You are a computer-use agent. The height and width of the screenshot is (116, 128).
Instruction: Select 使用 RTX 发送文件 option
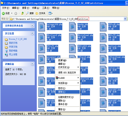(x=68, y=72)
